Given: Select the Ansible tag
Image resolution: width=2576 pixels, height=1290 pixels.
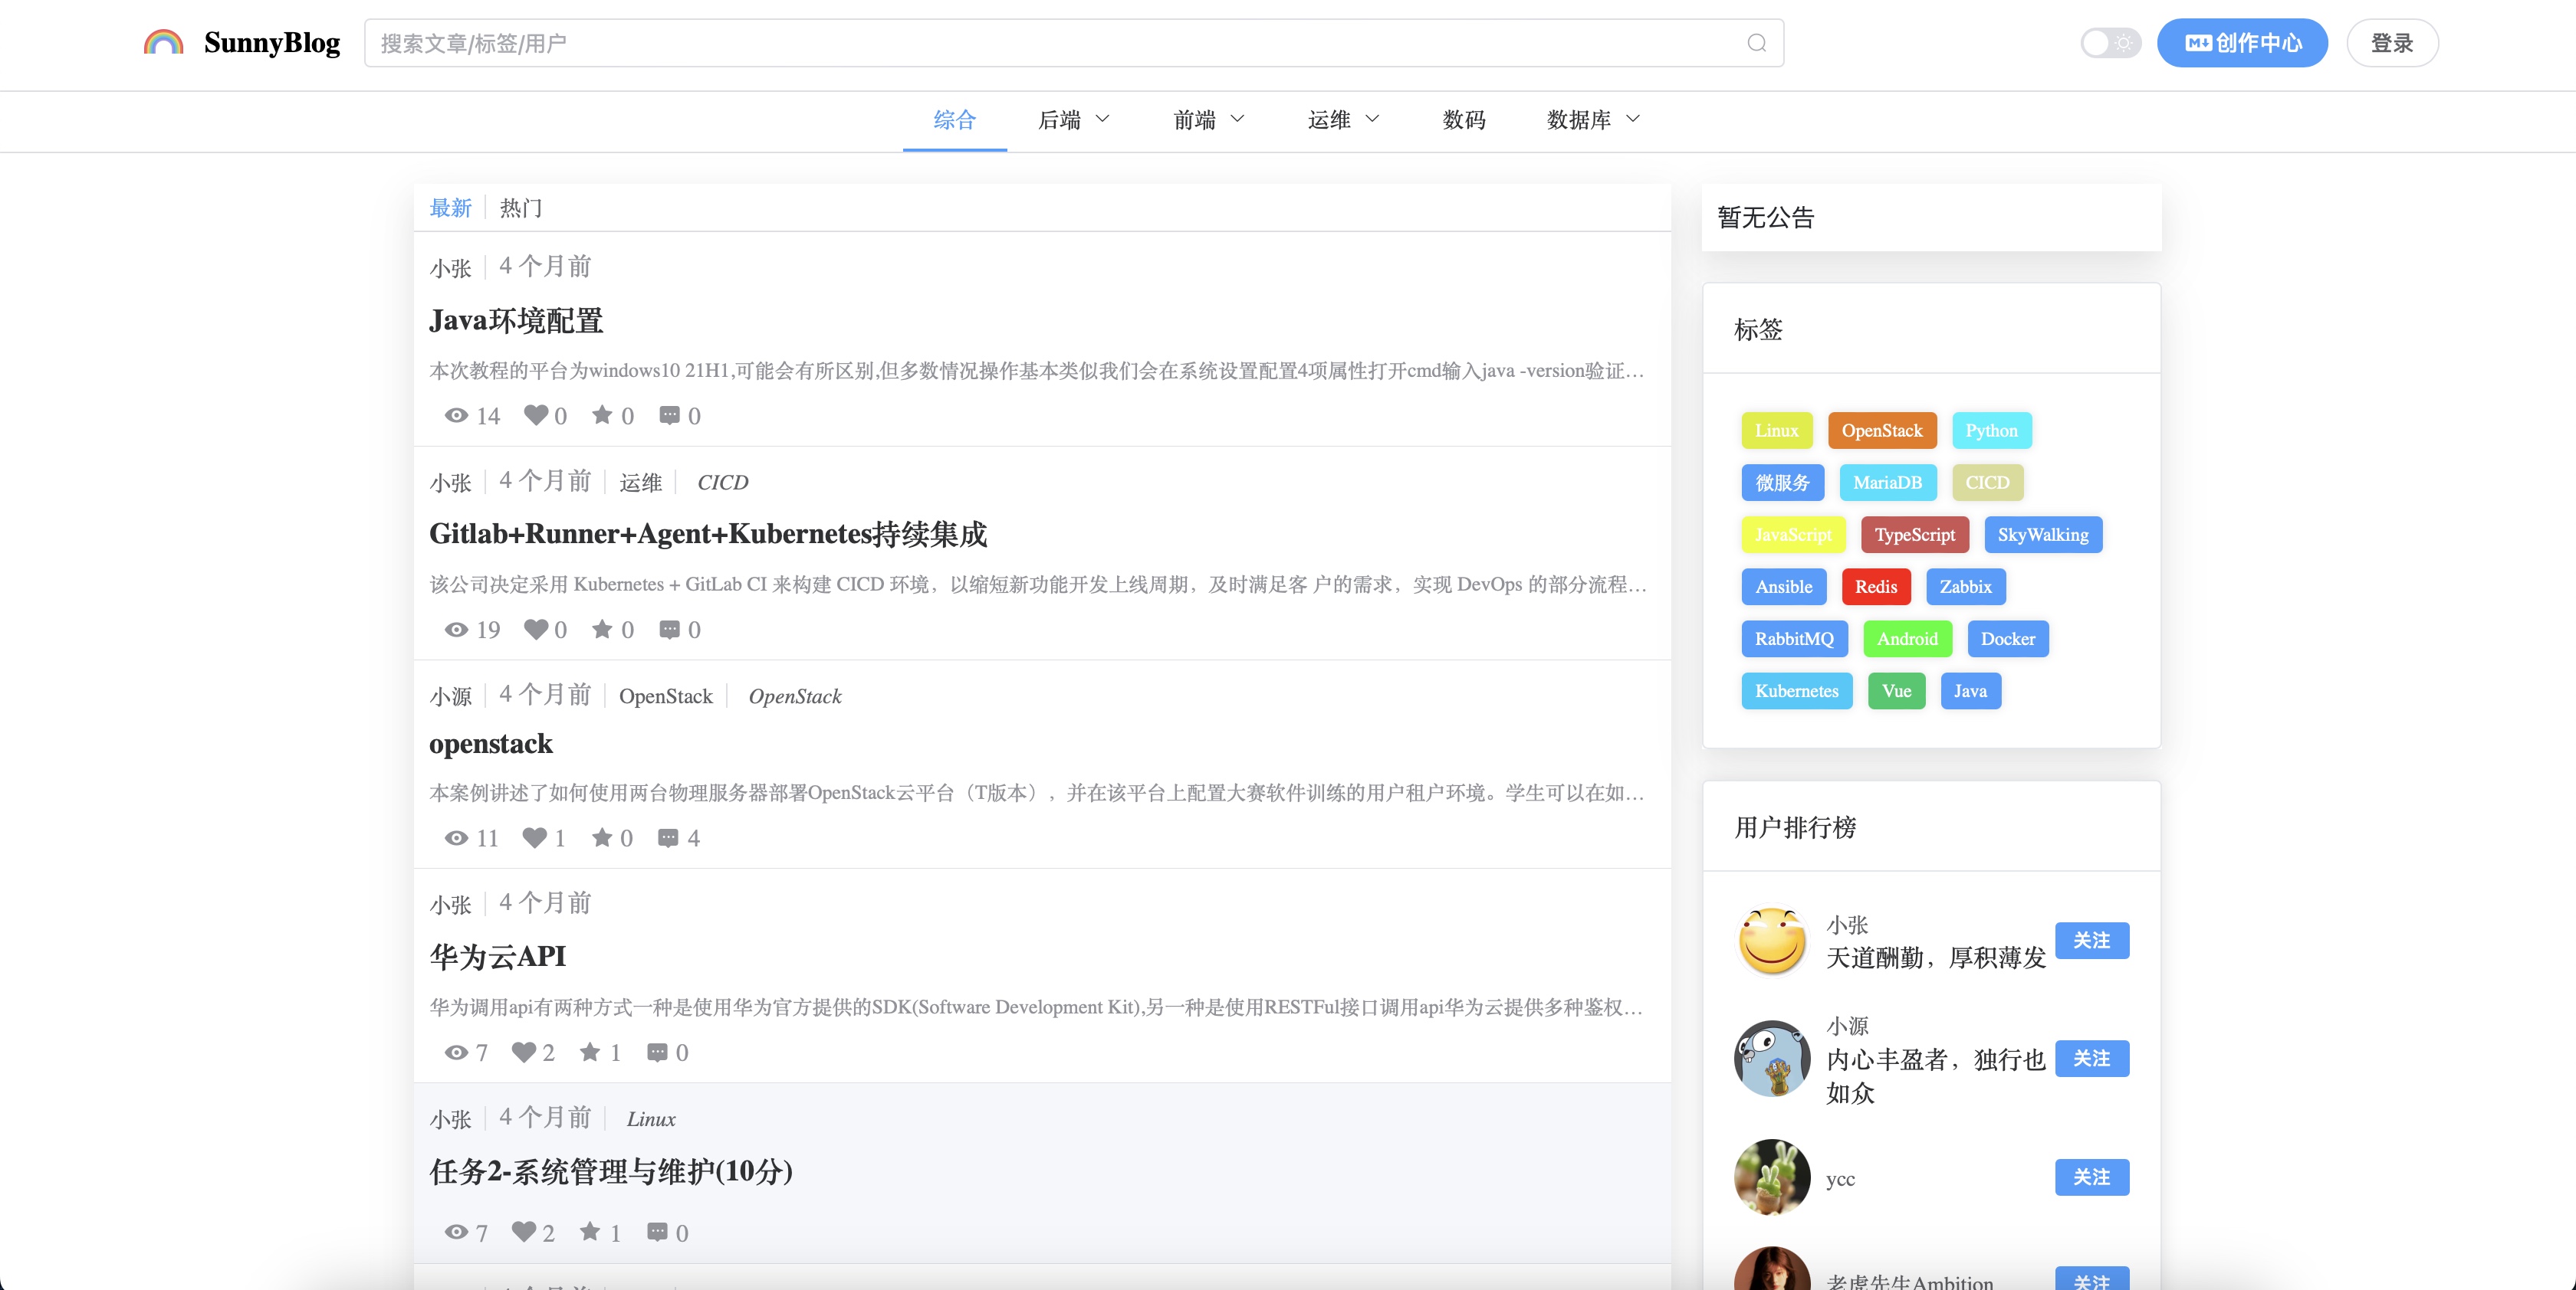Looking at the screenshot, I should coord(1784,587).
